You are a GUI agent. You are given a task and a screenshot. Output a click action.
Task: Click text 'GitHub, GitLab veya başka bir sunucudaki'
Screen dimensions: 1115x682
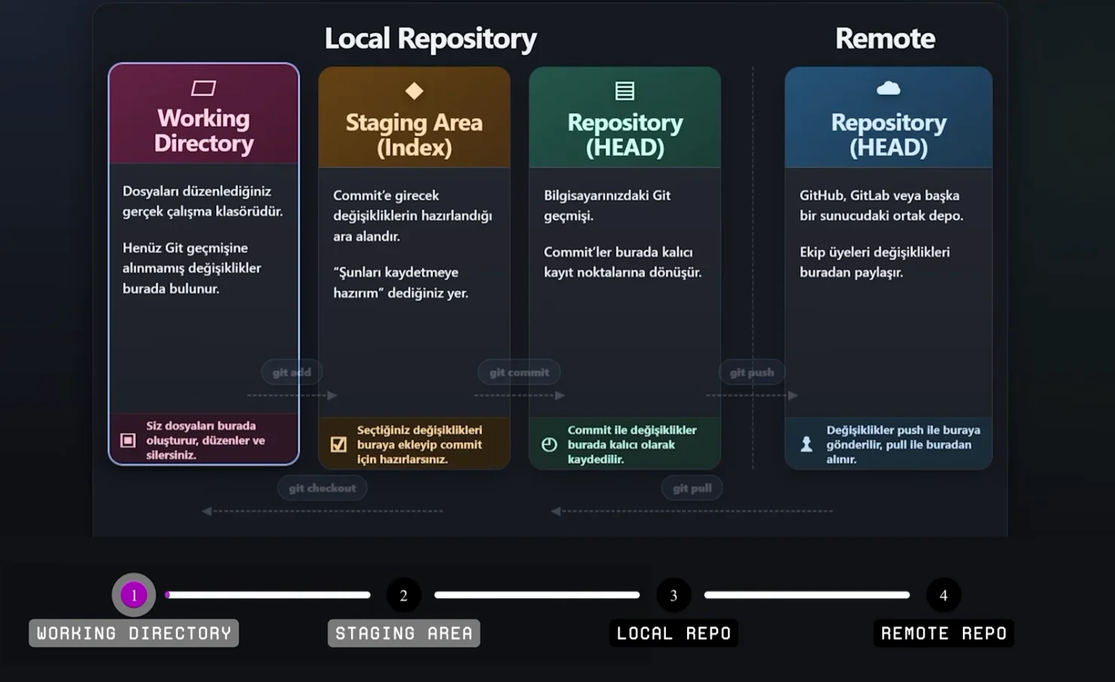pyautogui.click(x=881, y=206)
